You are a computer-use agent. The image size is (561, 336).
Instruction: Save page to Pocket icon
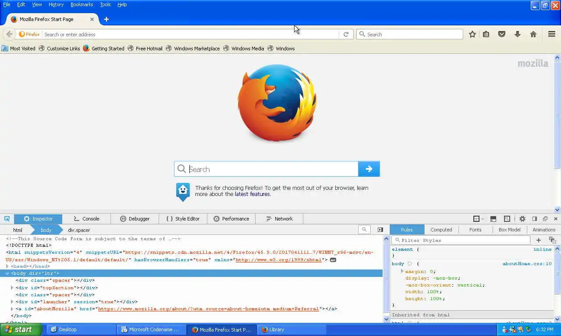(x=502, y=34)
